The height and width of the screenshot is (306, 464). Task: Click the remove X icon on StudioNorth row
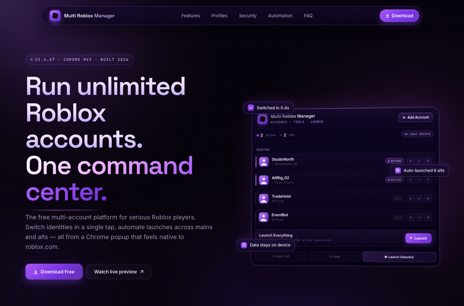point(428,161)
